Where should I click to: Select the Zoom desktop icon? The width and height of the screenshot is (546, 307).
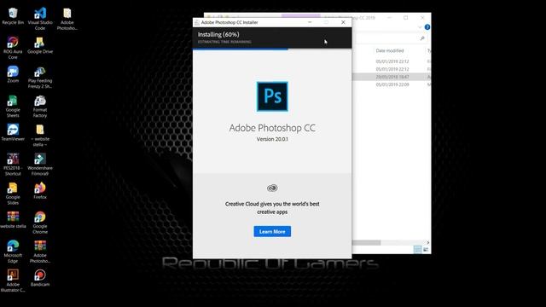[x=13, y=74]
